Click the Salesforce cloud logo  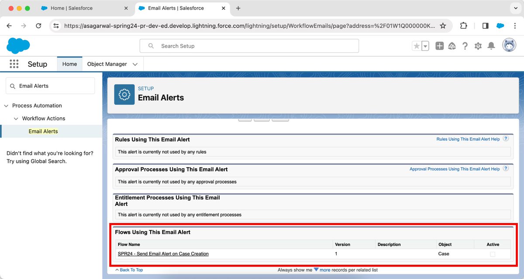click(x=18, y=46)
